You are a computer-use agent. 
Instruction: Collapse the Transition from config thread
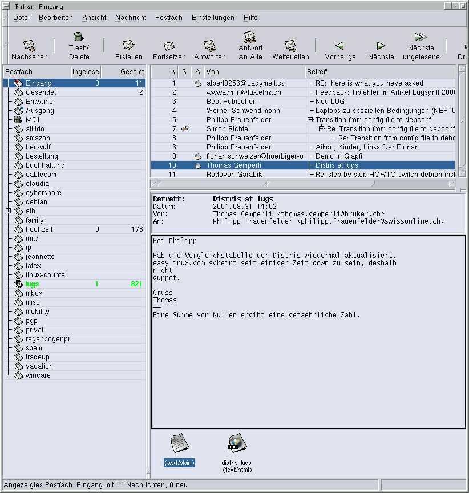[310, 120]
